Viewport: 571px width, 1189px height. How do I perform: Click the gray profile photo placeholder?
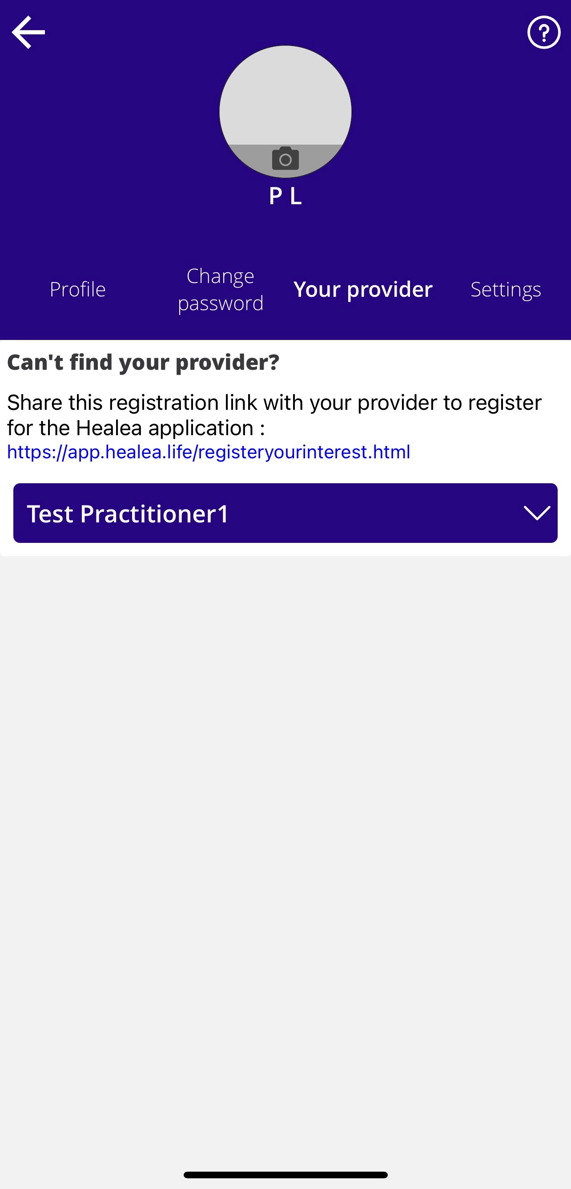pyautogui.click(x=285, y=112)
